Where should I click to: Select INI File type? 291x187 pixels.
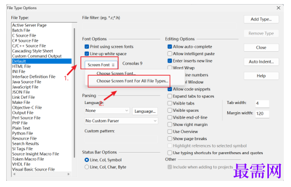[42, 72]
